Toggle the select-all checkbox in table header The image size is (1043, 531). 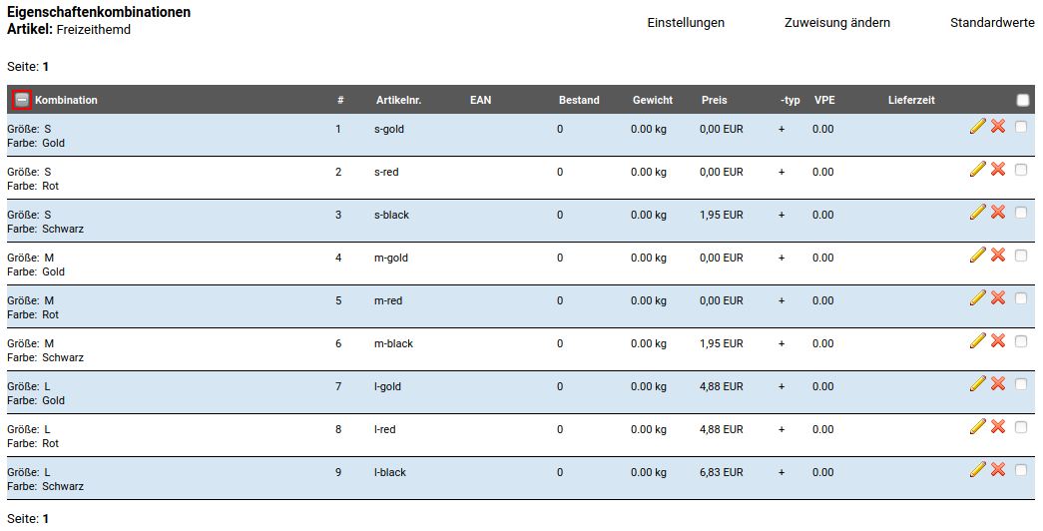coord(1022,100)
